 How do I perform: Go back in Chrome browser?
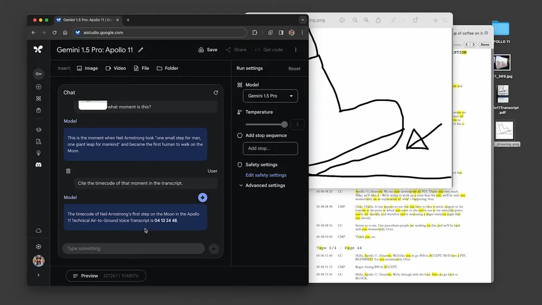[34, 33]
